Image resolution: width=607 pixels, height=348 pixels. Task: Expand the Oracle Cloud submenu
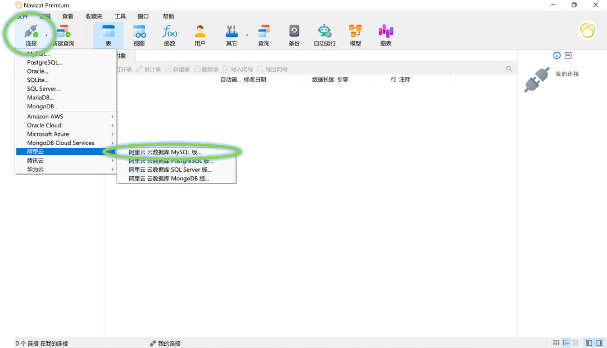point(66,125)
